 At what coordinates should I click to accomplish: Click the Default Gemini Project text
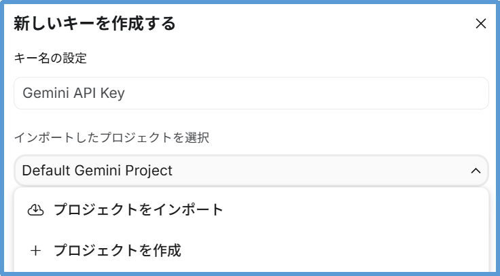click(97, 171)
